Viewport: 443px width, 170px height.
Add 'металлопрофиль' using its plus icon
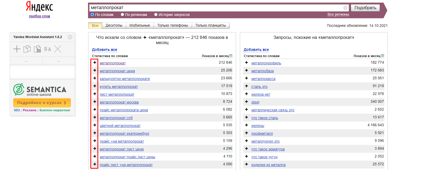coord(246,63)
